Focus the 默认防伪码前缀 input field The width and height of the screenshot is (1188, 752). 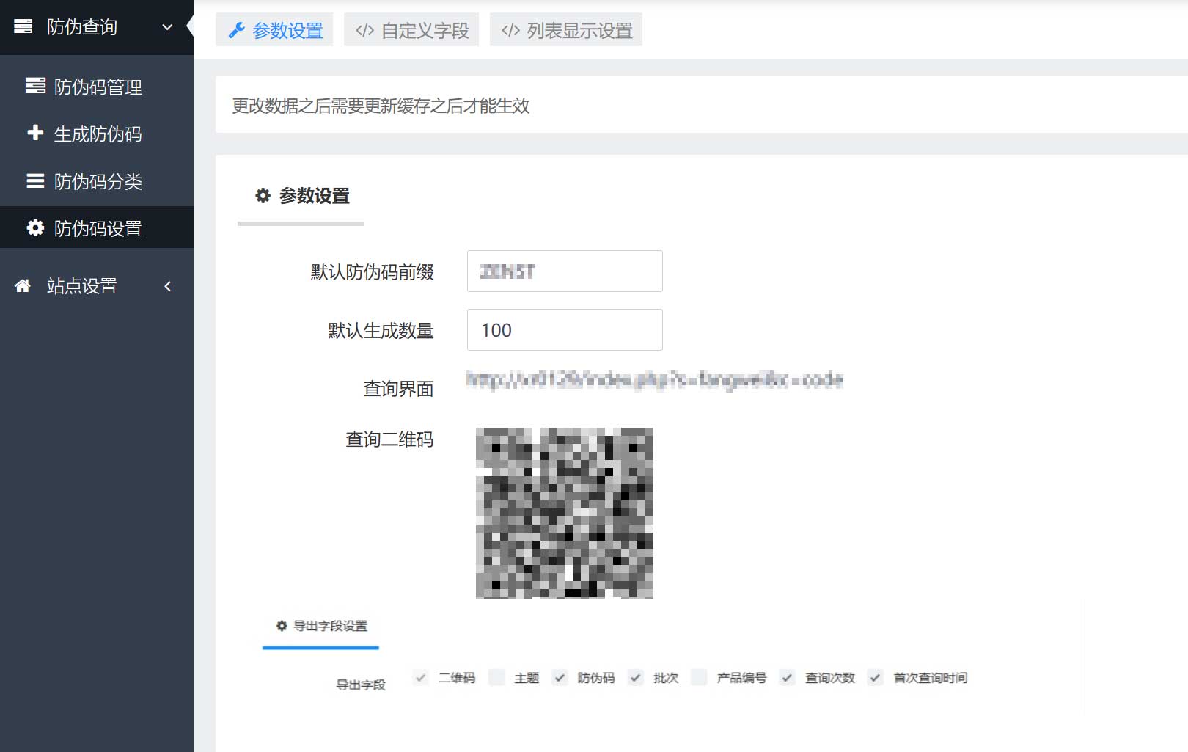point(565,271)
